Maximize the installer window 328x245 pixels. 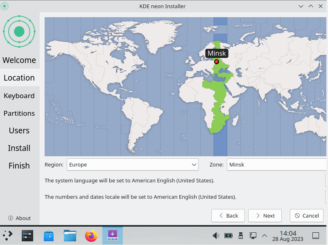tap(311, 6)
